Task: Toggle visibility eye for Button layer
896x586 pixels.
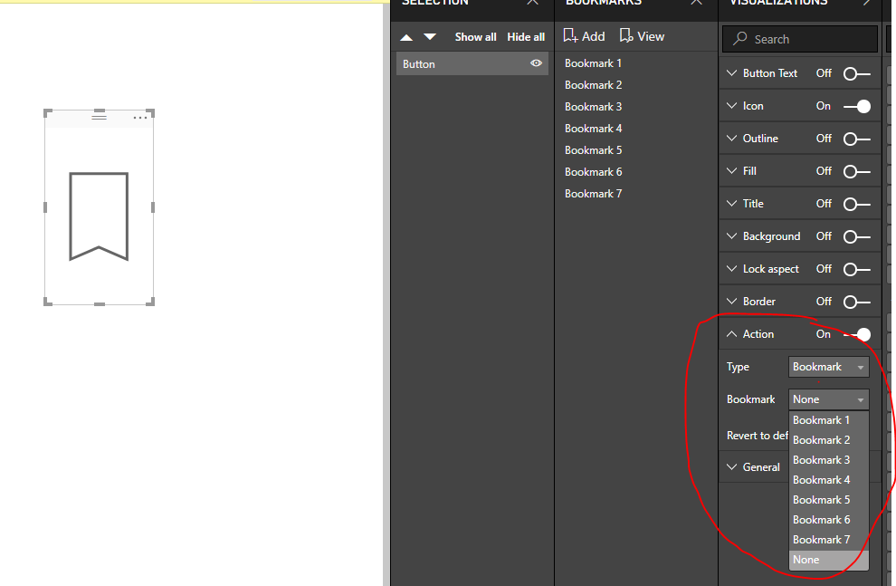Action: pos(536,63)
